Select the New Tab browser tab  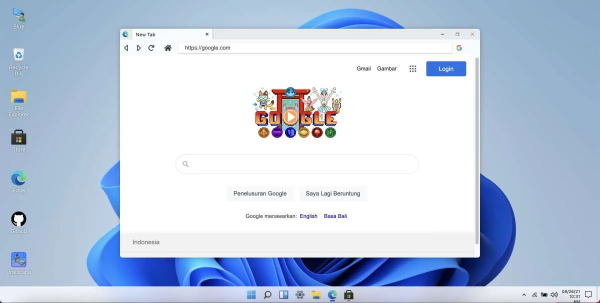145,34
